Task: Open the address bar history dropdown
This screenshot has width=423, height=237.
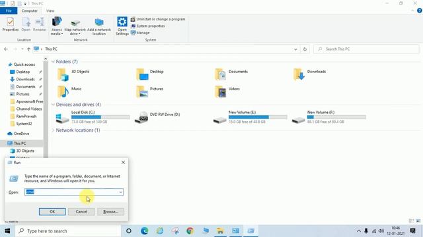Action: (x=295, y=49)
